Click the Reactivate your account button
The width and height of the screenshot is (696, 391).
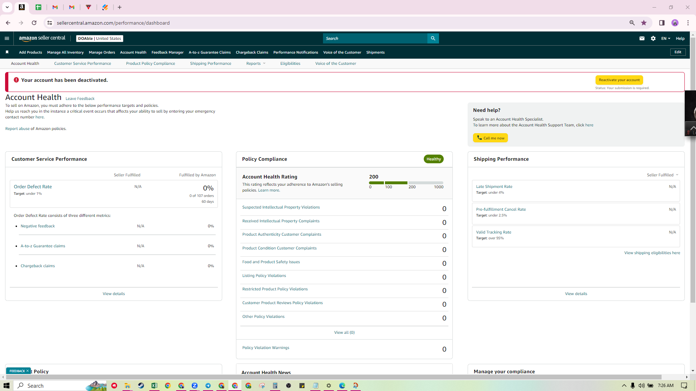click(x=619, y=80)
